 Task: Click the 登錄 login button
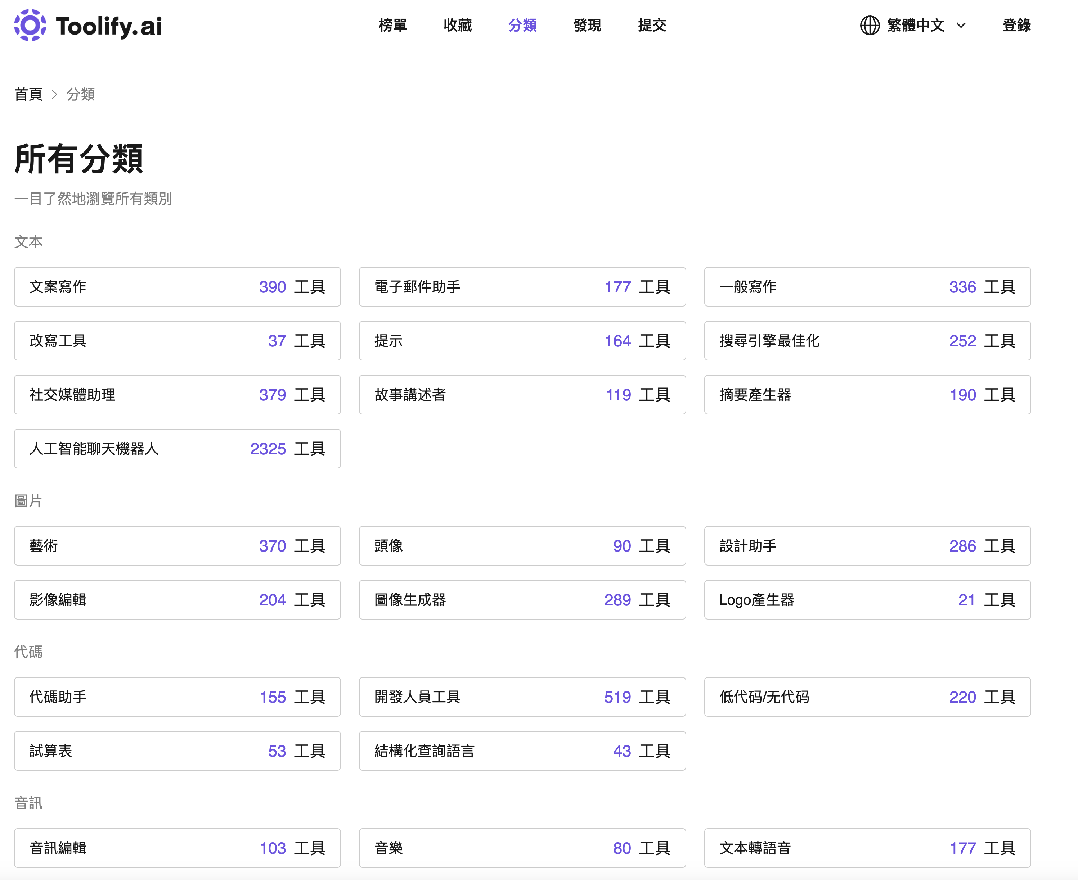(1016, 25)
